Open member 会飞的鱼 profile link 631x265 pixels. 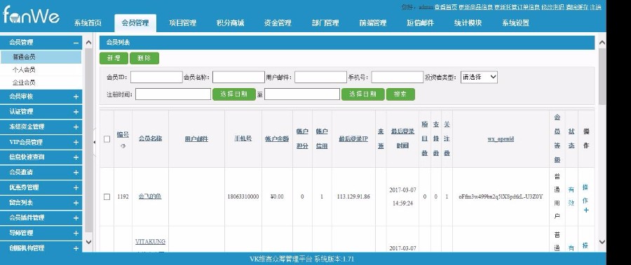click(150, 196)
